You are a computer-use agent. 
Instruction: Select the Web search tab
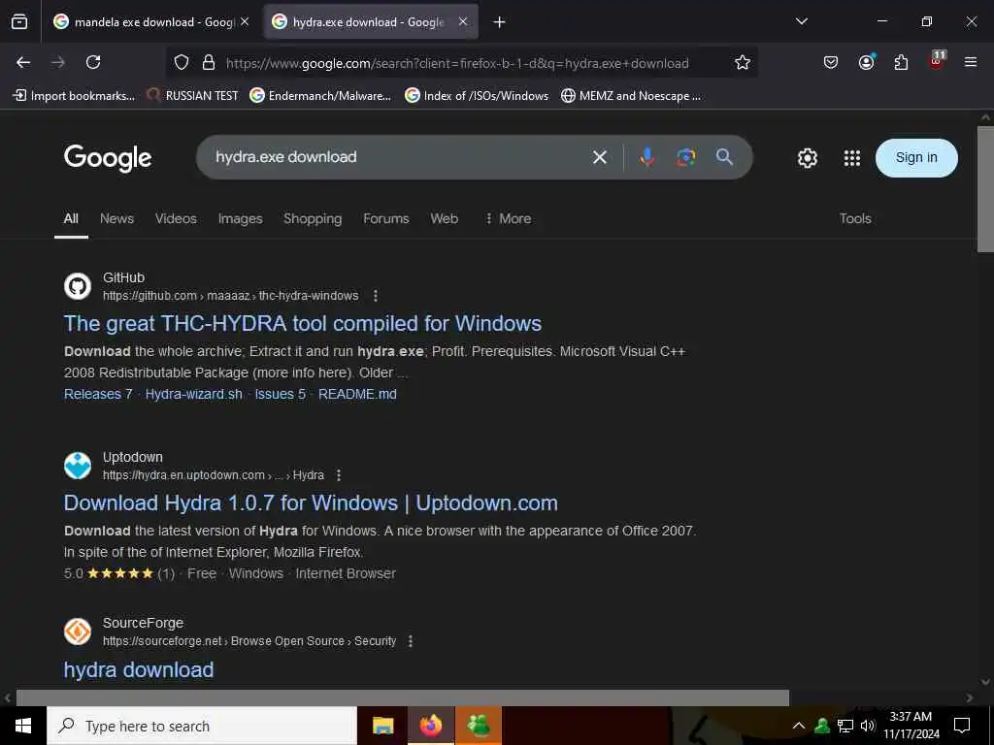click(x=444, y=218)
